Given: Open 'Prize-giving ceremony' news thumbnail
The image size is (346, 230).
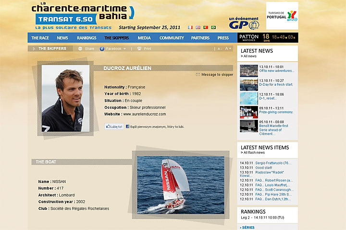Looking at the screenshot, I should pyautogui.click(x=249, y=112).
